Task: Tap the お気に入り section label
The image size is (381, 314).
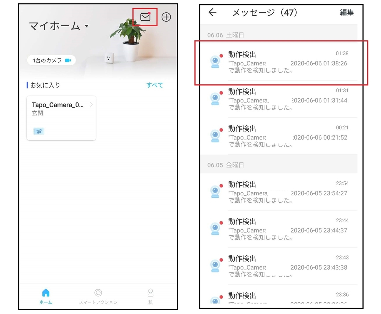Action: [45, 85]
